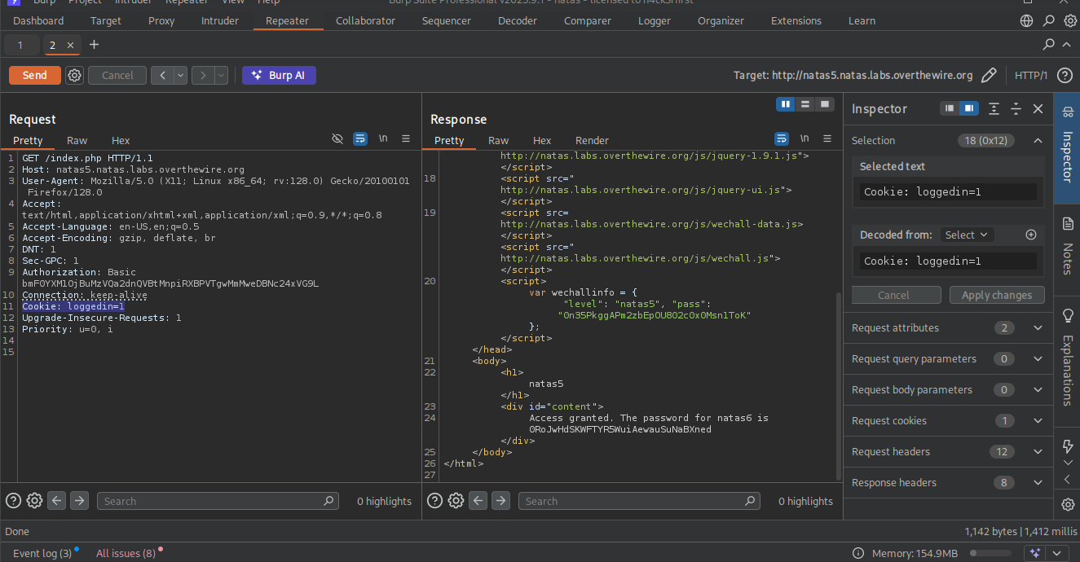Select top-bottom request/response layout
The height and width of the screenshot is (562, 1080).
click(805, 104)
